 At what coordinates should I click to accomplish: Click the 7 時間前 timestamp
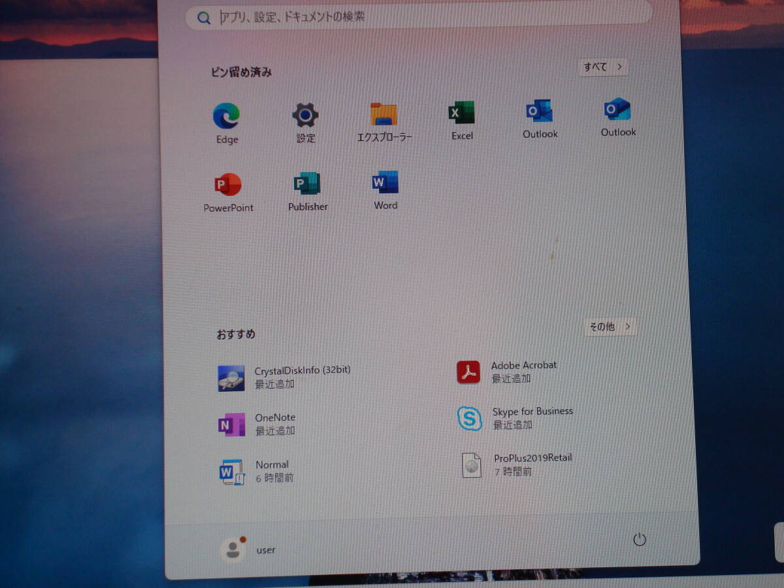coord(513,472)
